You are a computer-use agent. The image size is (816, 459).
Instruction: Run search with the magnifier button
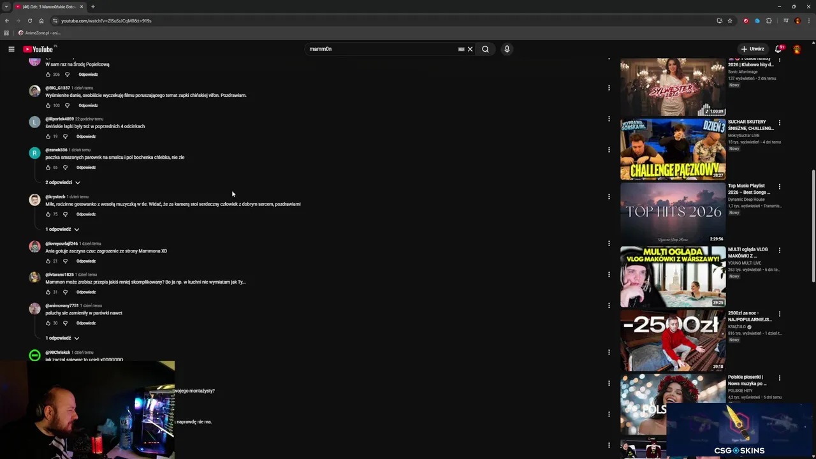tap(485, 49)
